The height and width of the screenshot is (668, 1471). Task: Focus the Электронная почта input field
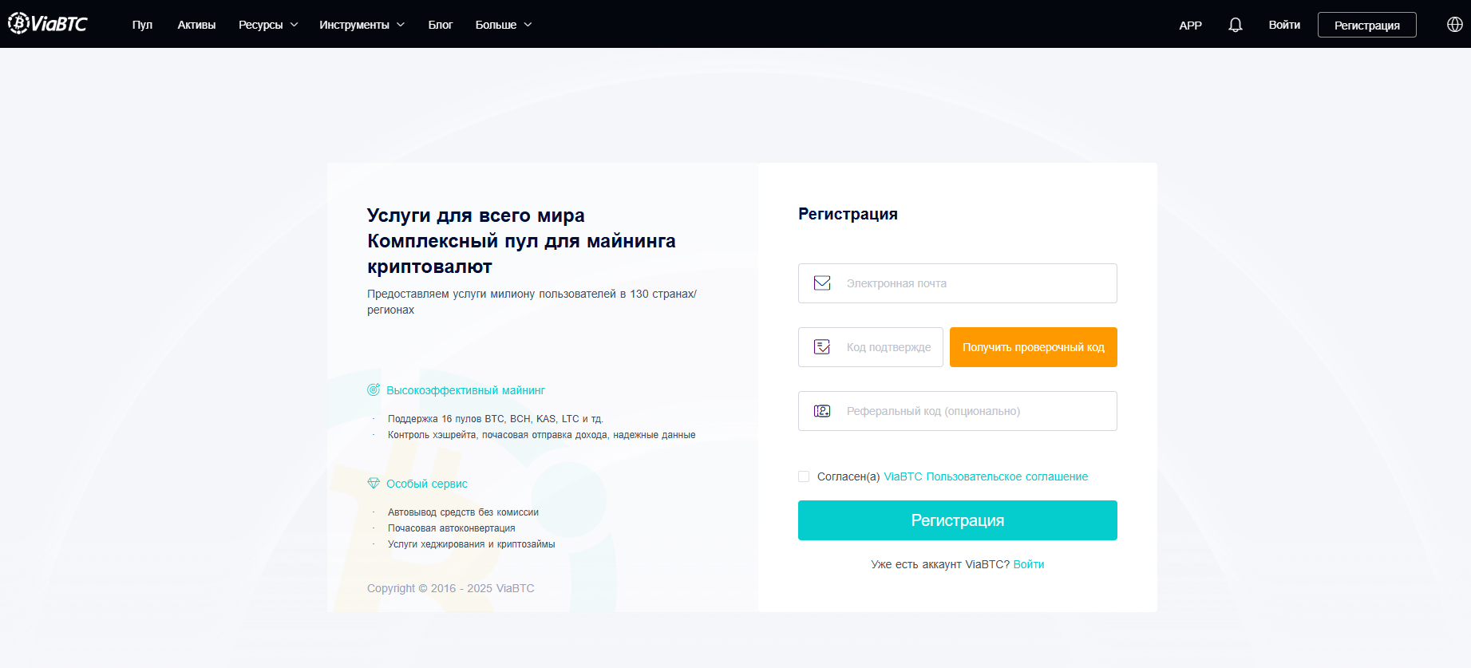[x=958, y=283]
